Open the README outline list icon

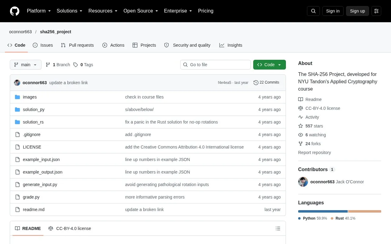tap(278, 228)
